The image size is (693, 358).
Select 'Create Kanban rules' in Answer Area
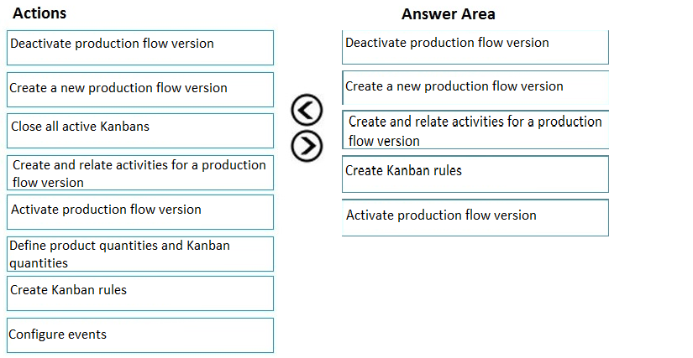475,174
